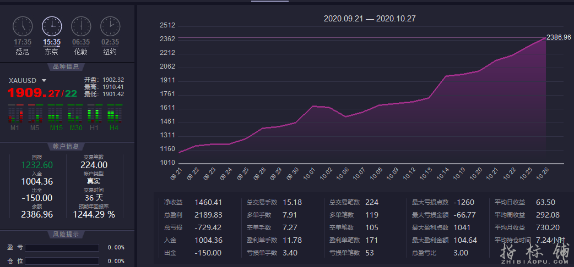Viewport: 574px width, 267px height.
Task: Select the New York (纽约) clock icon
Action: tap(110, 26)
